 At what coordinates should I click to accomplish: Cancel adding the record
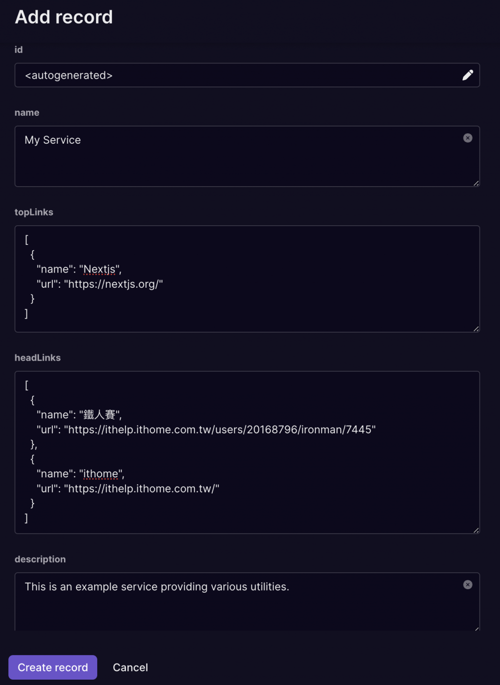[130, 667]
